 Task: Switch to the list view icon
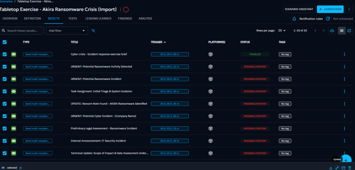coord(342,31)
